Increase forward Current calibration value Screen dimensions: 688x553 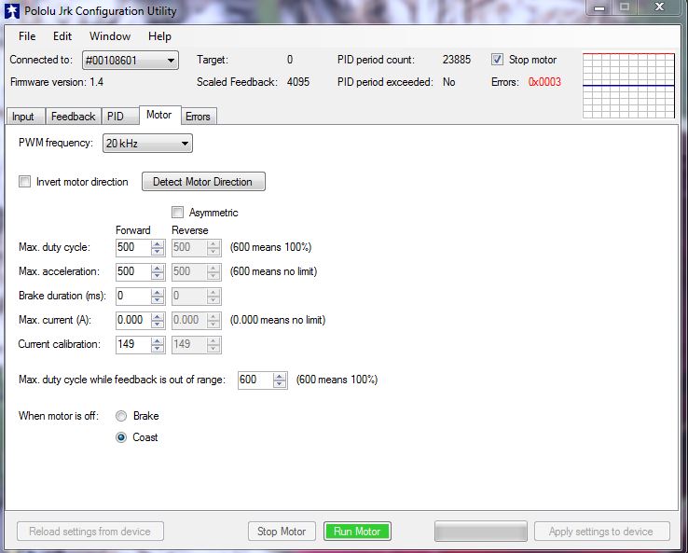[x=158, y=341]
